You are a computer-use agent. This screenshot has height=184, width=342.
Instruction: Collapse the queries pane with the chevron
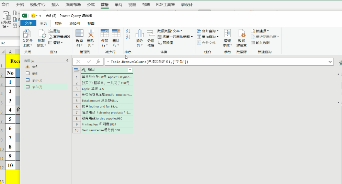(x=67, y=61)
